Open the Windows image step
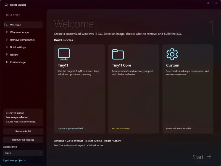Viewport: 221px width, 166px height. tap(23, 32)
